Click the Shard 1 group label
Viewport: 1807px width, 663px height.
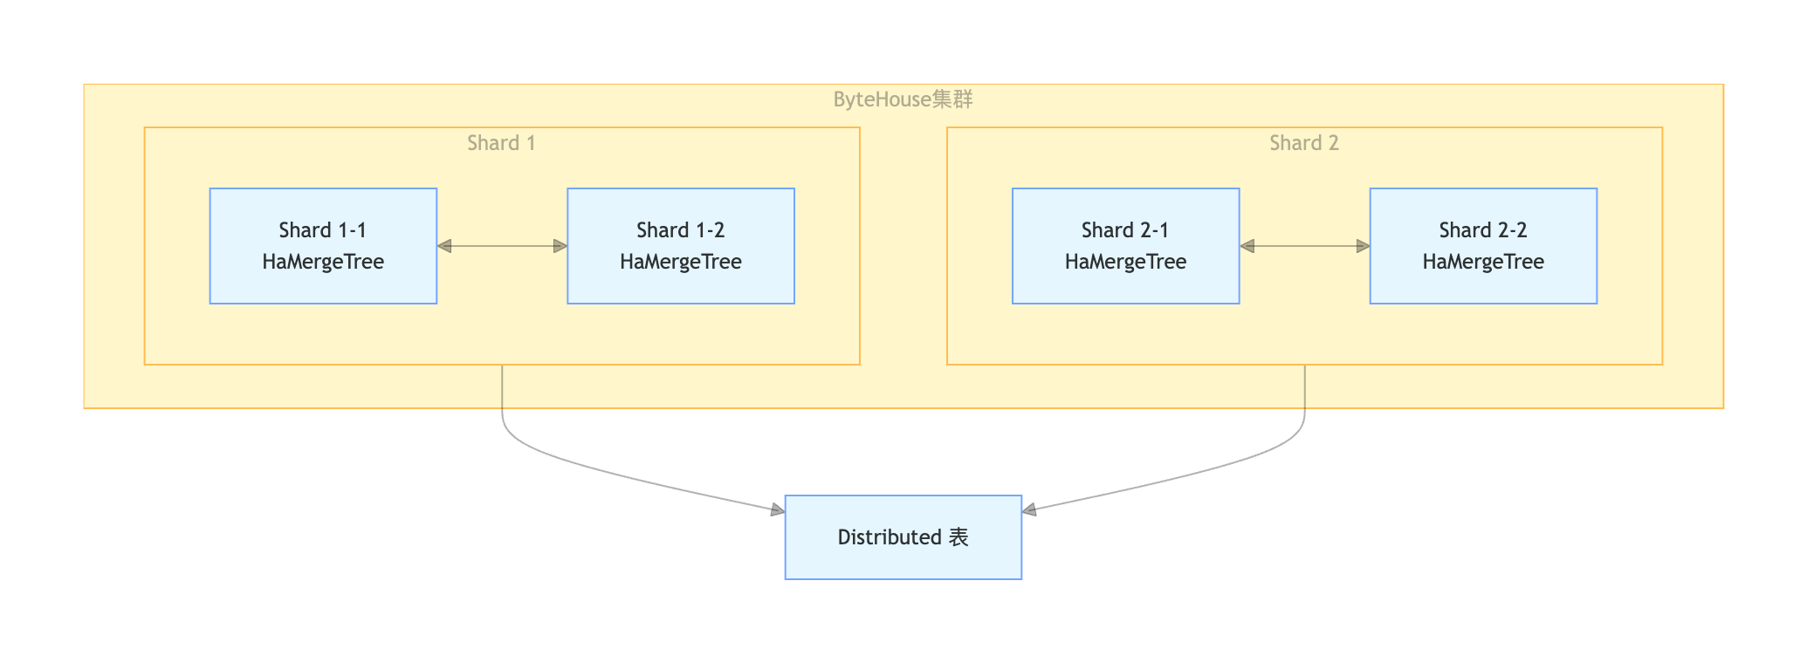(501, 143)
